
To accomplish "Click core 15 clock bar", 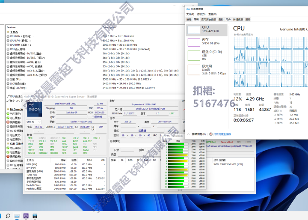I will 178,187.
